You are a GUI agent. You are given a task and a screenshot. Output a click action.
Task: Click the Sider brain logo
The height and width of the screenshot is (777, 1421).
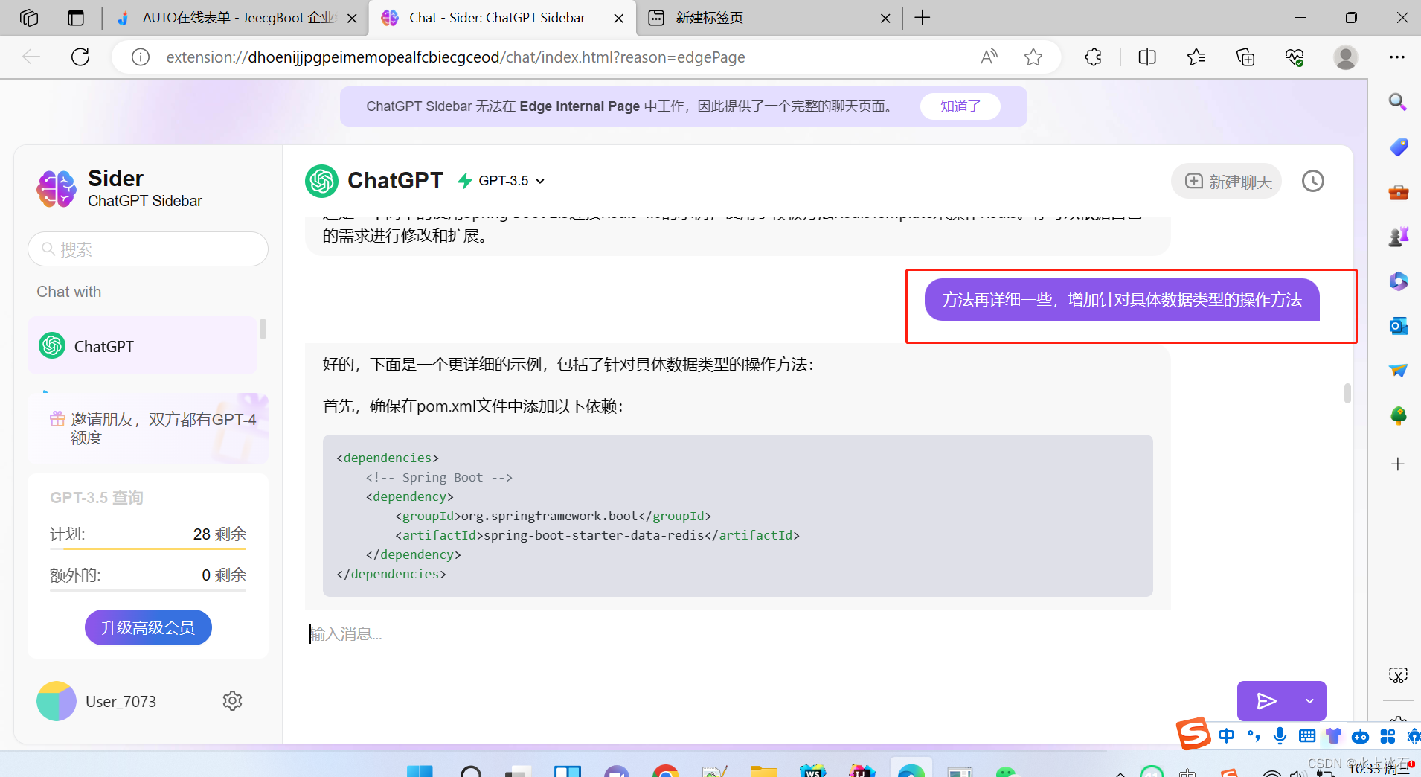[x=57, y=188]
